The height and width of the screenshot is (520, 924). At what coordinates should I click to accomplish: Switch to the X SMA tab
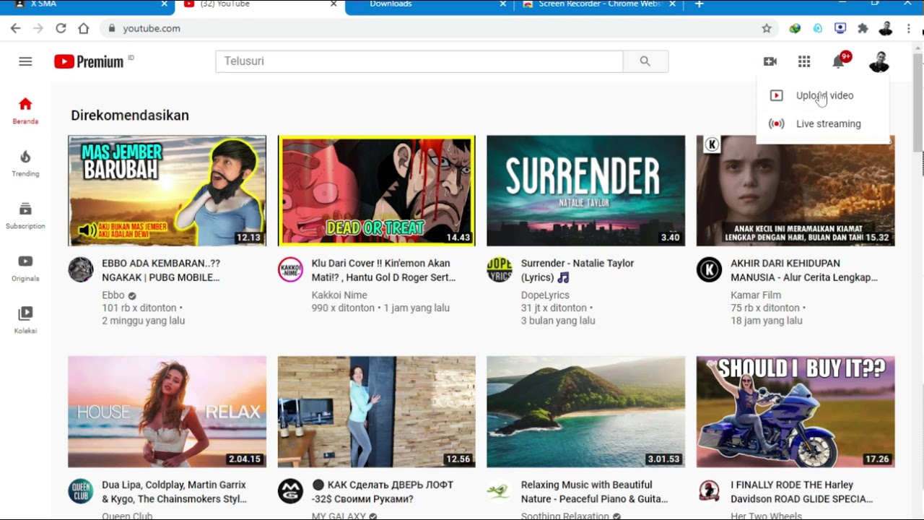tap(85, 6)
